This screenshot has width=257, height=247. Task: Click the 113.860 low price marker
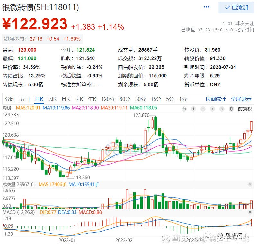click(82, 178)
